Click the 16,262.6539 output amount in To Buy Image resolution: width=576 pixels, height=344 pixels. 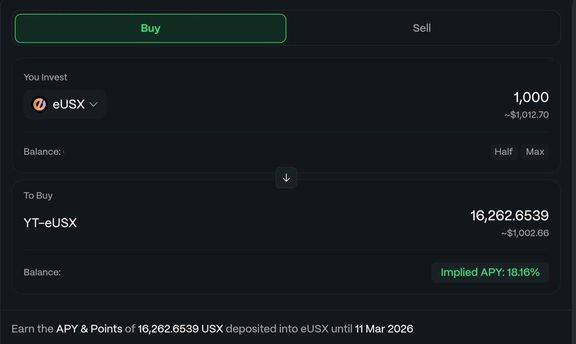[x=509, y=216]
